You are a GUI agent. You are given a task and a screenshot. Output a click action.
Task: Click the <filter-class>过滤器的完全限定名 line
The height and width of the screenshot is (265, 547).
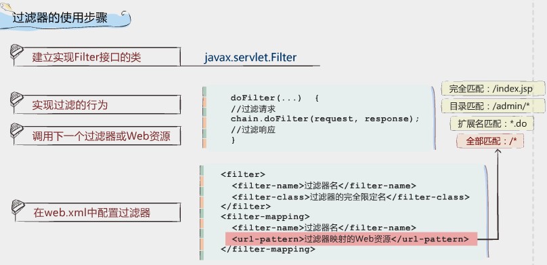(351, 197)
